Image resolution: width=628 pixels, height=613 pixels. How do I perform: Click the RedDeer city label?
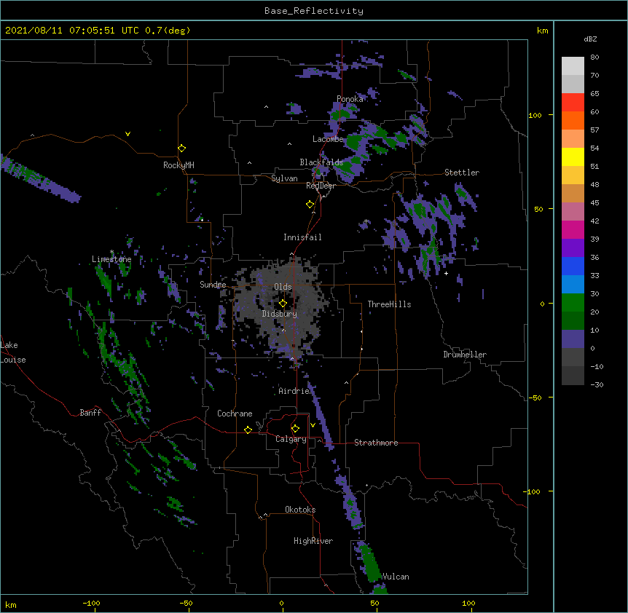pyautogui.click(x=321, y=186)
